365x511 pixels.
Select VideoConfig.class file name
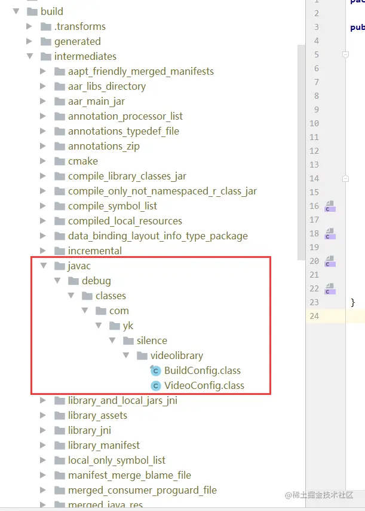coord(204,385)
